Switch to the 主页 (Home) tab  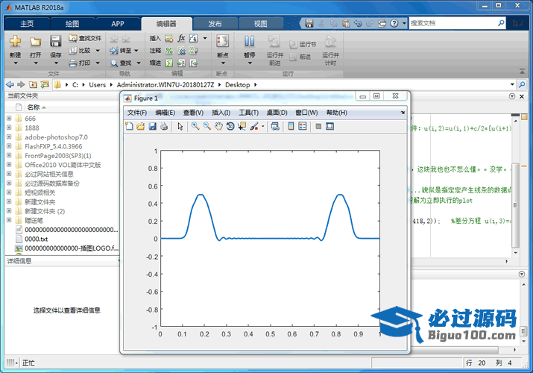[x=27, y=24]
